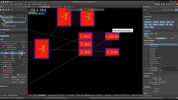Click the undo arrow in the title bar
Viewport: 178px width, 100px height.
click(10, 2)
